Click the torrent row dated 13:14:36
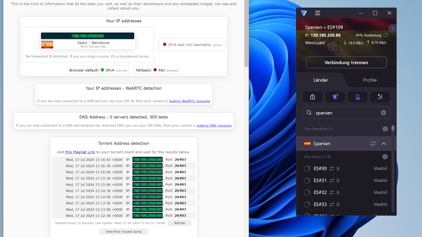Screen dimensions: 422x237 coord(124,191)
